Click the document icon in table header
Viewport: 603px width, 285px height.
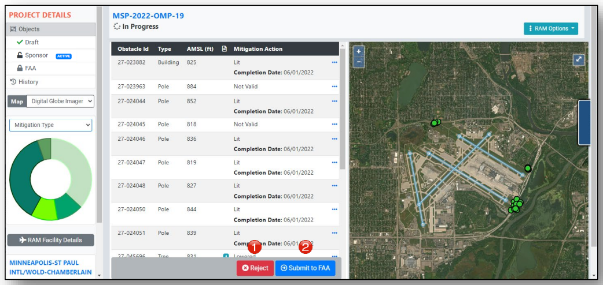point(225,49)
